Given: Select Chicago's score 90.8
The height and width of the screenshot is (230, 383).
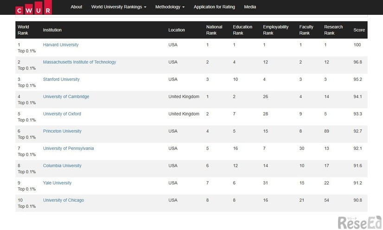Looking at the screenshot, I should pyautogui.click(x=357, y=200).
